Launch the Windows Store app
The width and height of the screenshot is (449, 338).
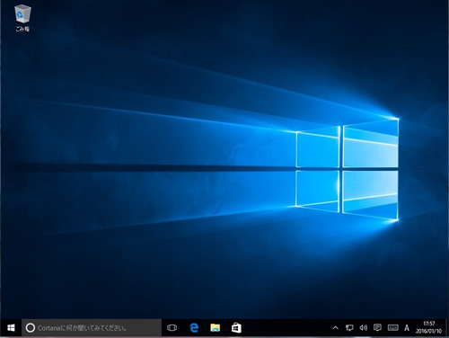click(236, 328)
